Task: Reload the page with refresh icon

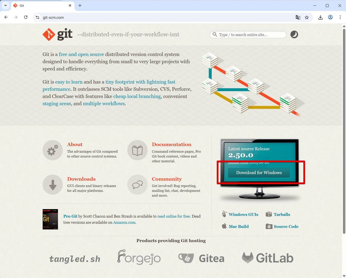Action: point(26,17)
